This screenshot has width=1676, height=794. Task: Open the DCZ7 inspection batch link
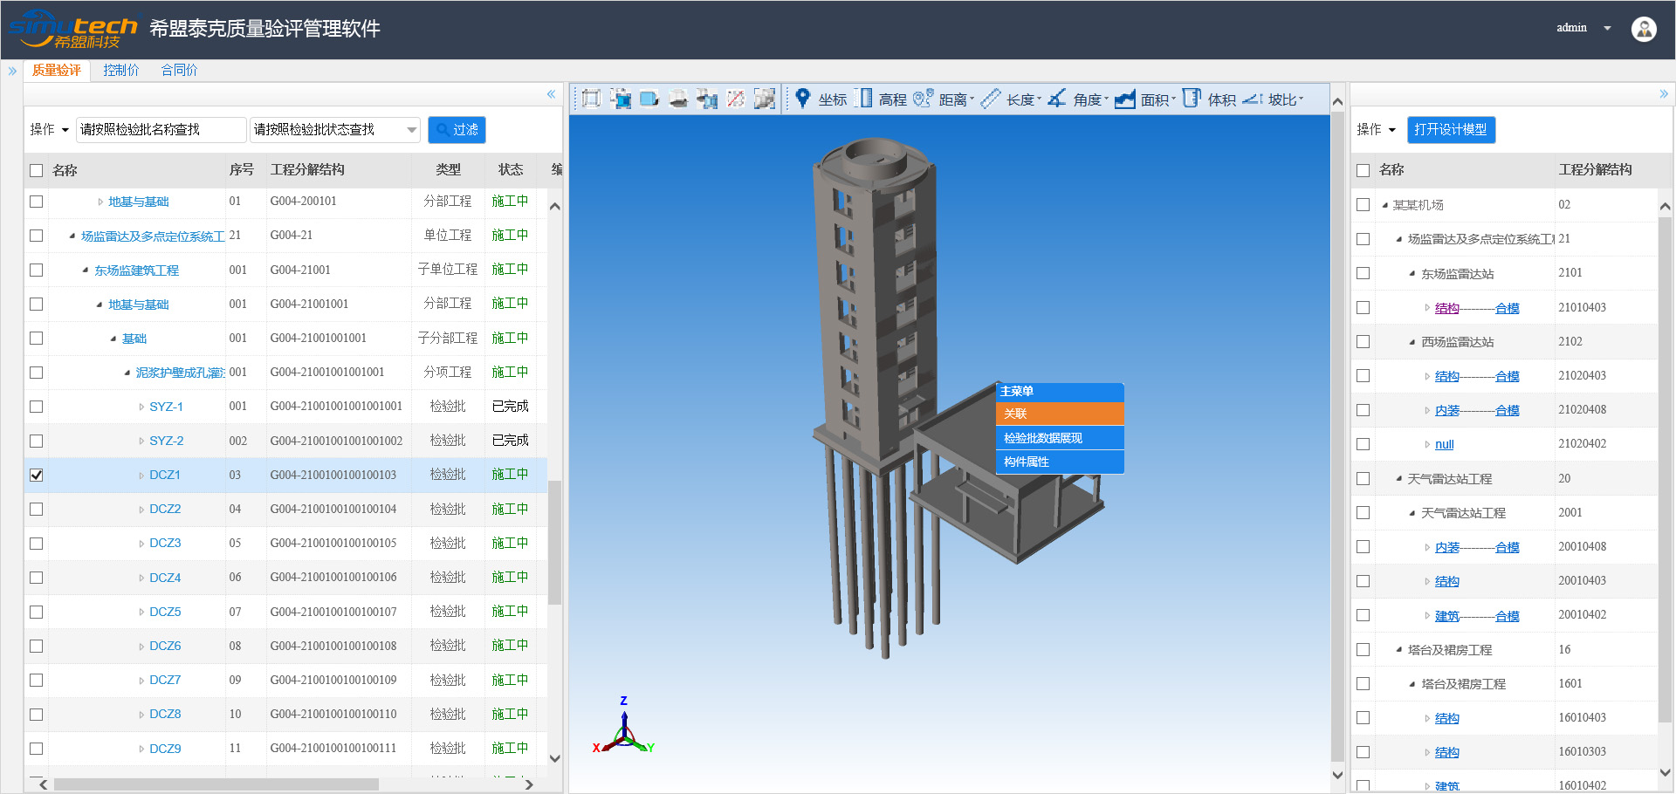tap(165, 680)
